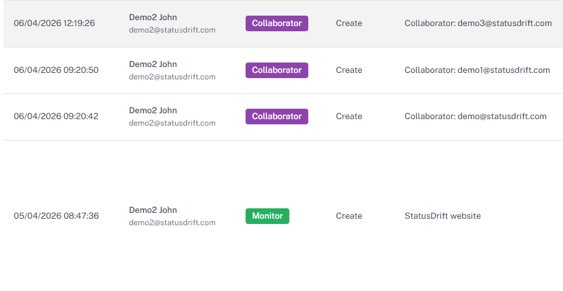Screen dimensions: 563x291
Task: Click Collaborator badge in the 09:20:42 row
Action: point(276,117)
